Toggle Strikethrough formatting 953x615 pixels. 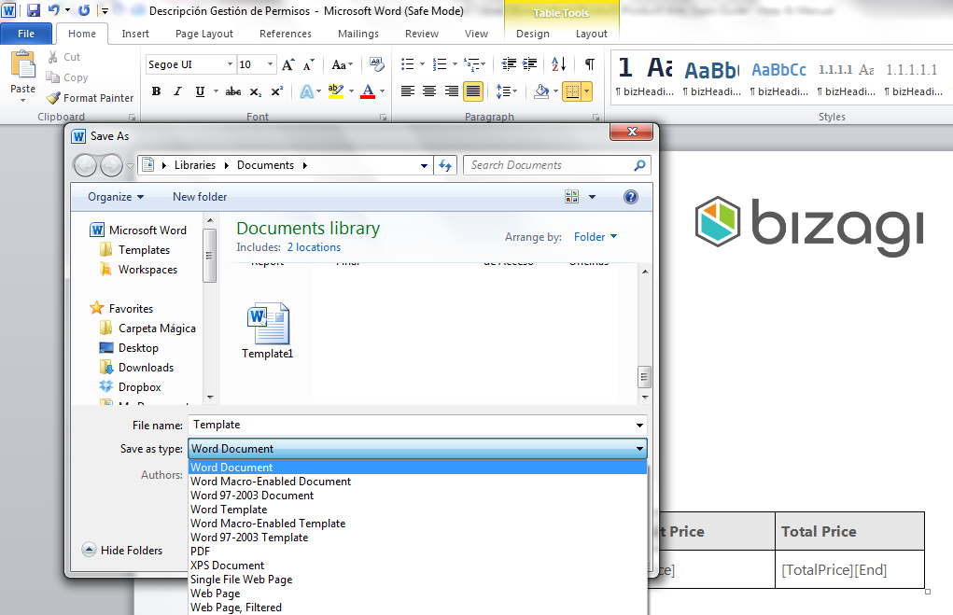click(233, 91)
